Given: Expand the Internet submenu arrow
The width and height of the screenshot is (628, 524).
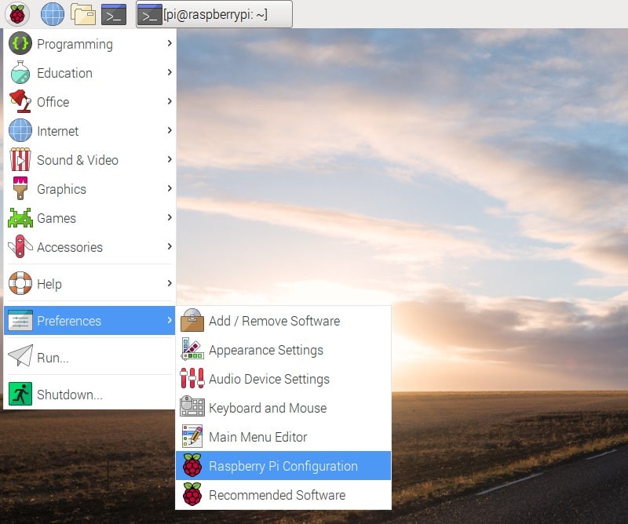Looking at the screenshot, I should [x=170, y=130].
